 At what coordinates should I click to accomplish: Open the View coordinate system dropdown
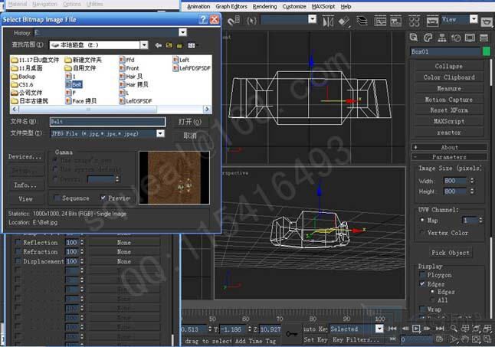point(474,19)
